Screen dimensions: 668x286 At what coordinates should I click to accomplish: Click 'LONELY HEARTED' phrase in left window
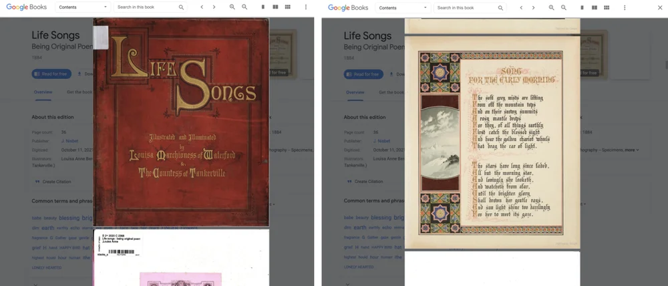[47, 268]
